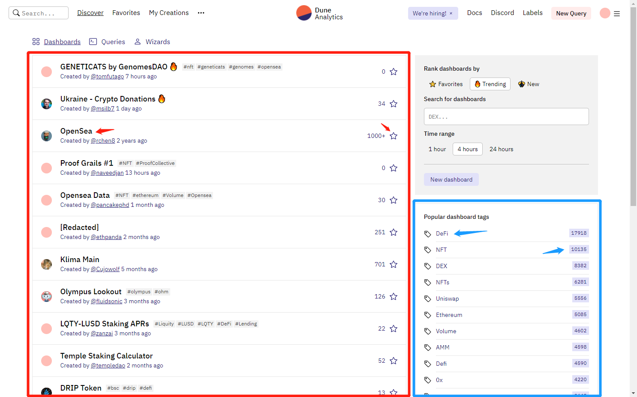This screenshot has width=637, height=397.
Task: Open author profile @rchen8
Action: (x=103, y=141)
